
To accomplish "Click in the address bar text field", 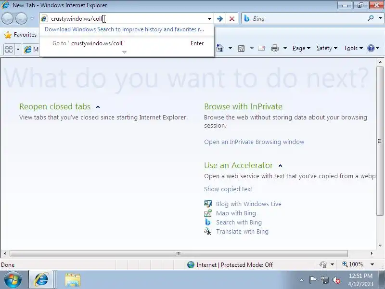I will pos(128,19).
